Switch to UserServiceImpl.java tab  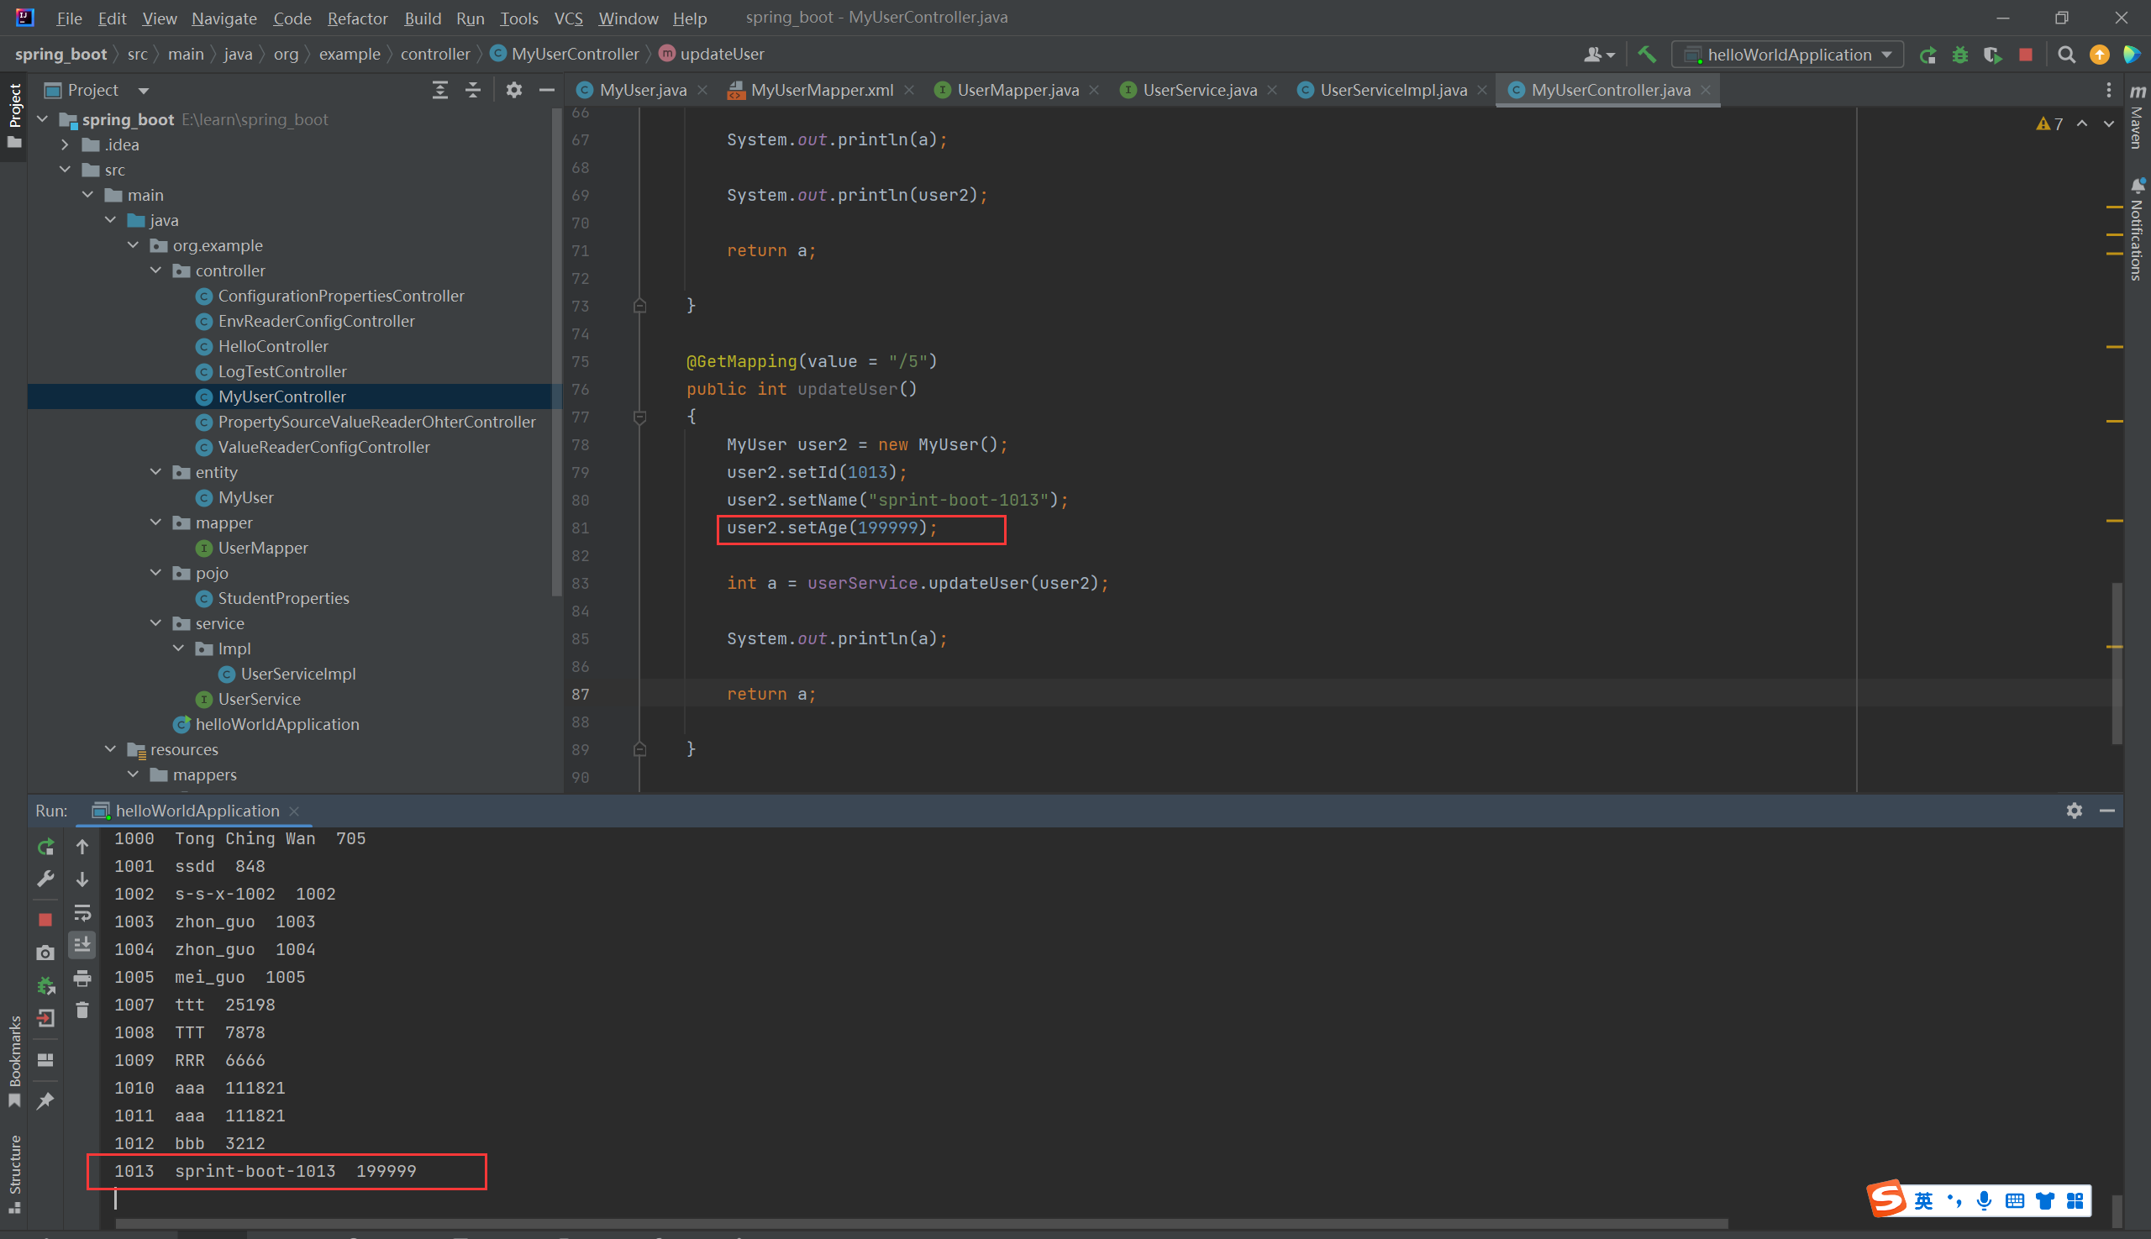click(x=1392, y=90)
